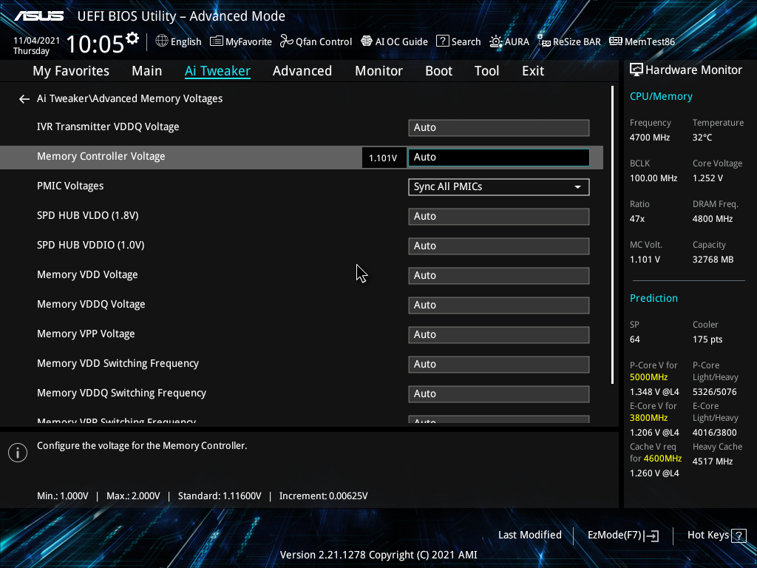Screen dimensions: 757x568
Task: Click the 10:05 clock display
Action: 95,44
